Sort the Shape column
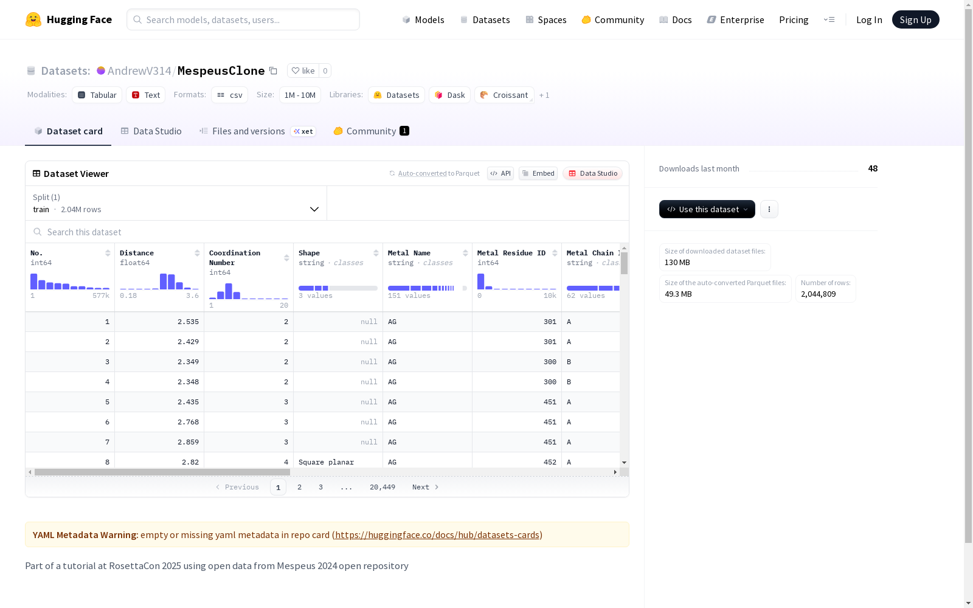The height and width of the screenshot is (608, 973). [376, 253]
